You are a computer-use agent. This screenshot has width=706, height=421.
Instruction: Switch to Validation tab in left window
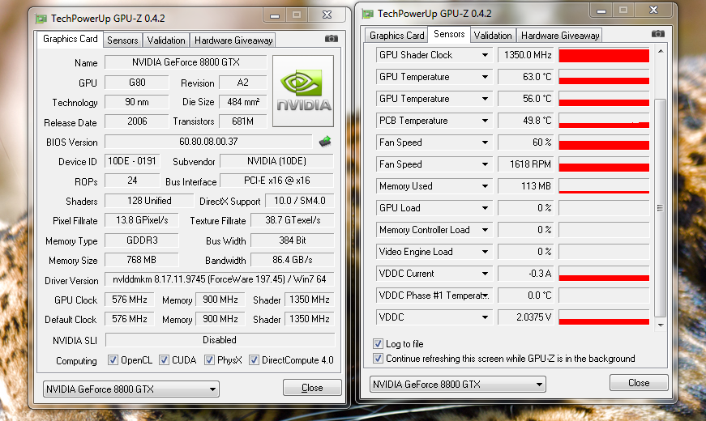tap(166, 40)
